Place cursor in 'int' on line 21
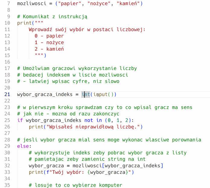Viewport: 210px width, 188px height. [86, 94]
